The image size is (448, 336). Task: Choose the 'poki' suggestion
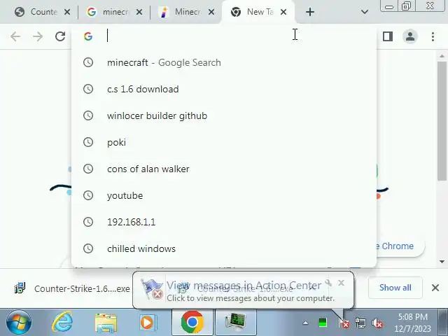[x=224, y=142]
